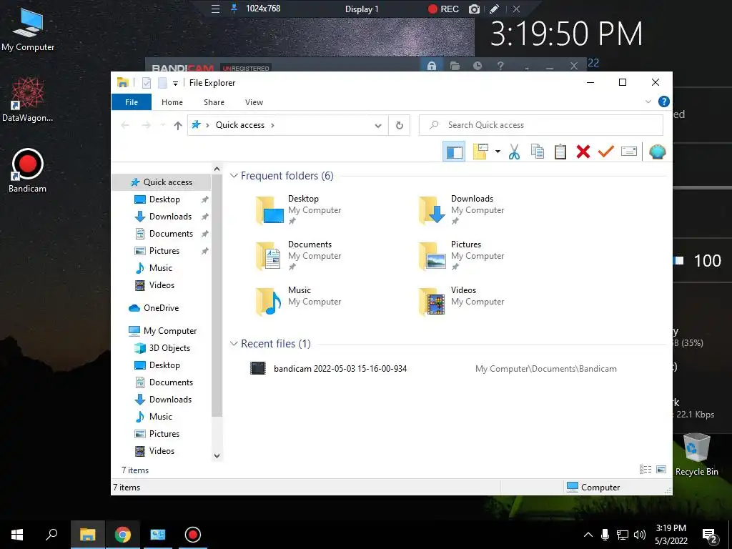The height and width of the screenshot is (549, 732).
Task: Unpin Documents using its pin icon in sidebar
Action: click(x=204, y=234)
